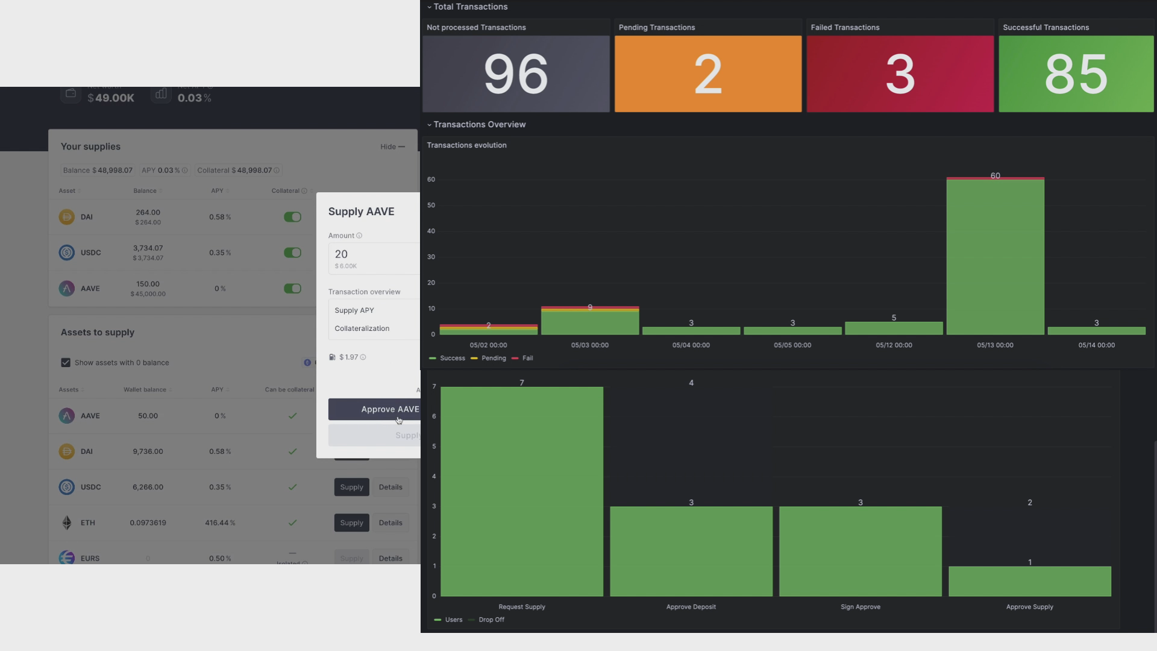This screenshot has width=1157, height=651.
Task: Click the ETH collateral checkmark icon
Action: (292, 523)
